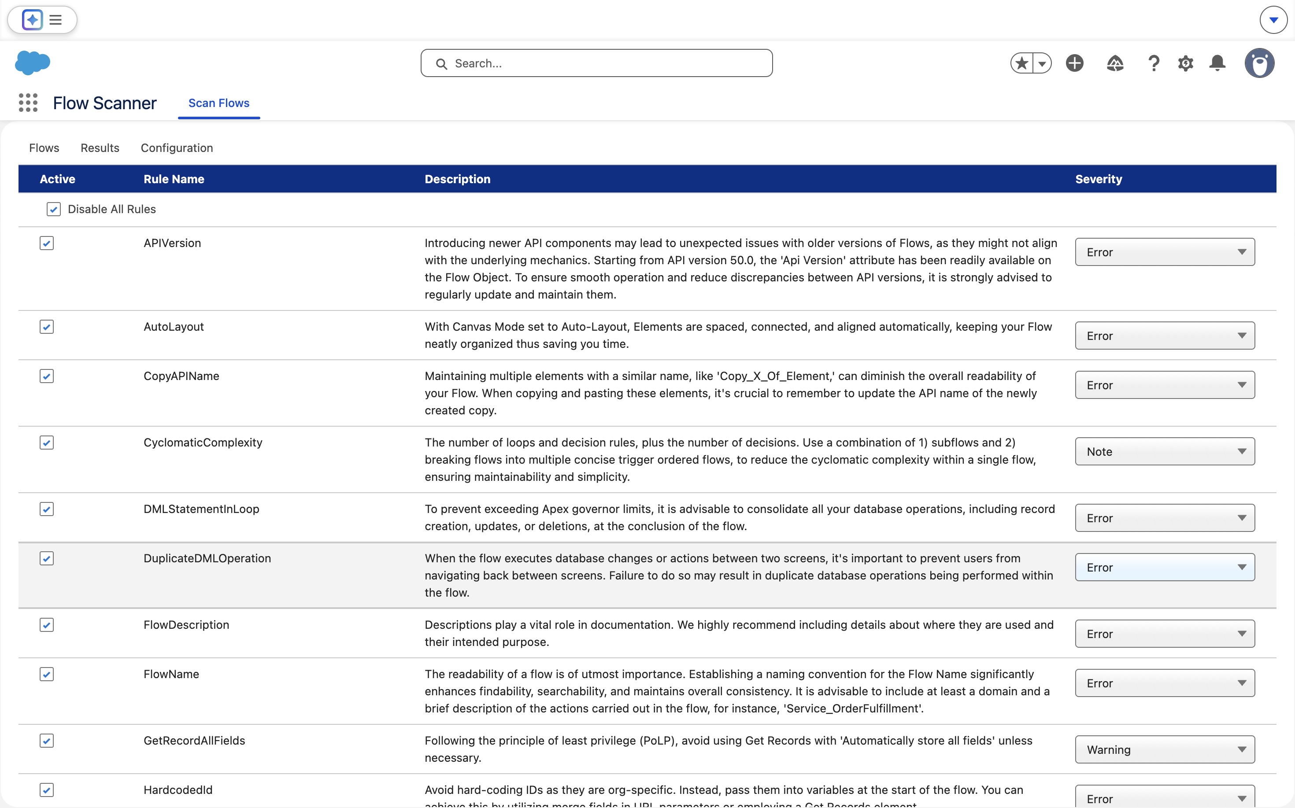This screenshot has height=808, width=1295.
Task: Click the global Search field
Action: click(596, 63)
